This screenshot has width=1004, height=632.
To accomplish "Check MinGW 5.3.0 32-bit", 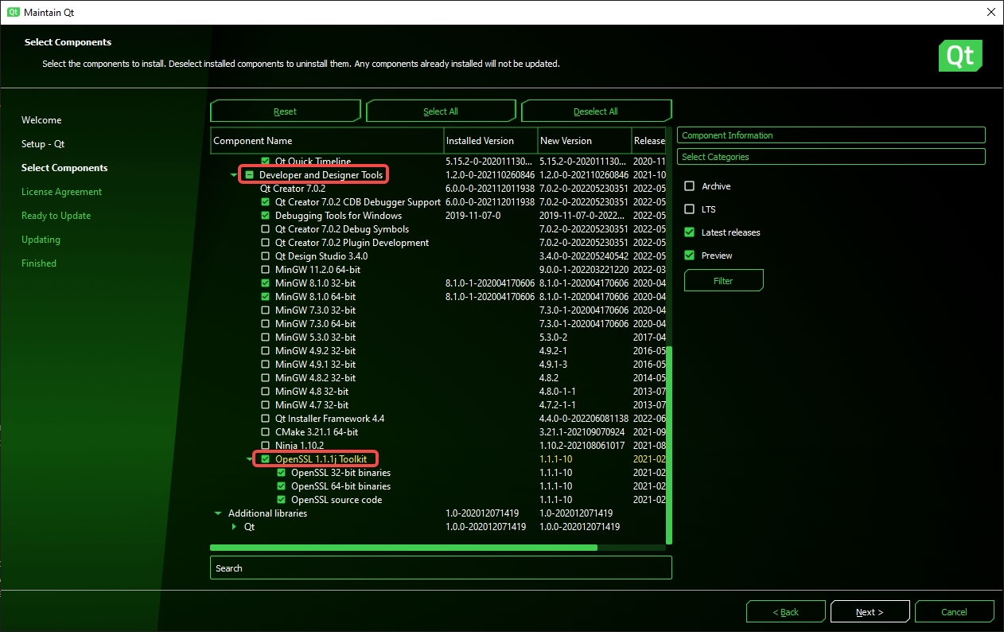I will [x=266, y=337].
